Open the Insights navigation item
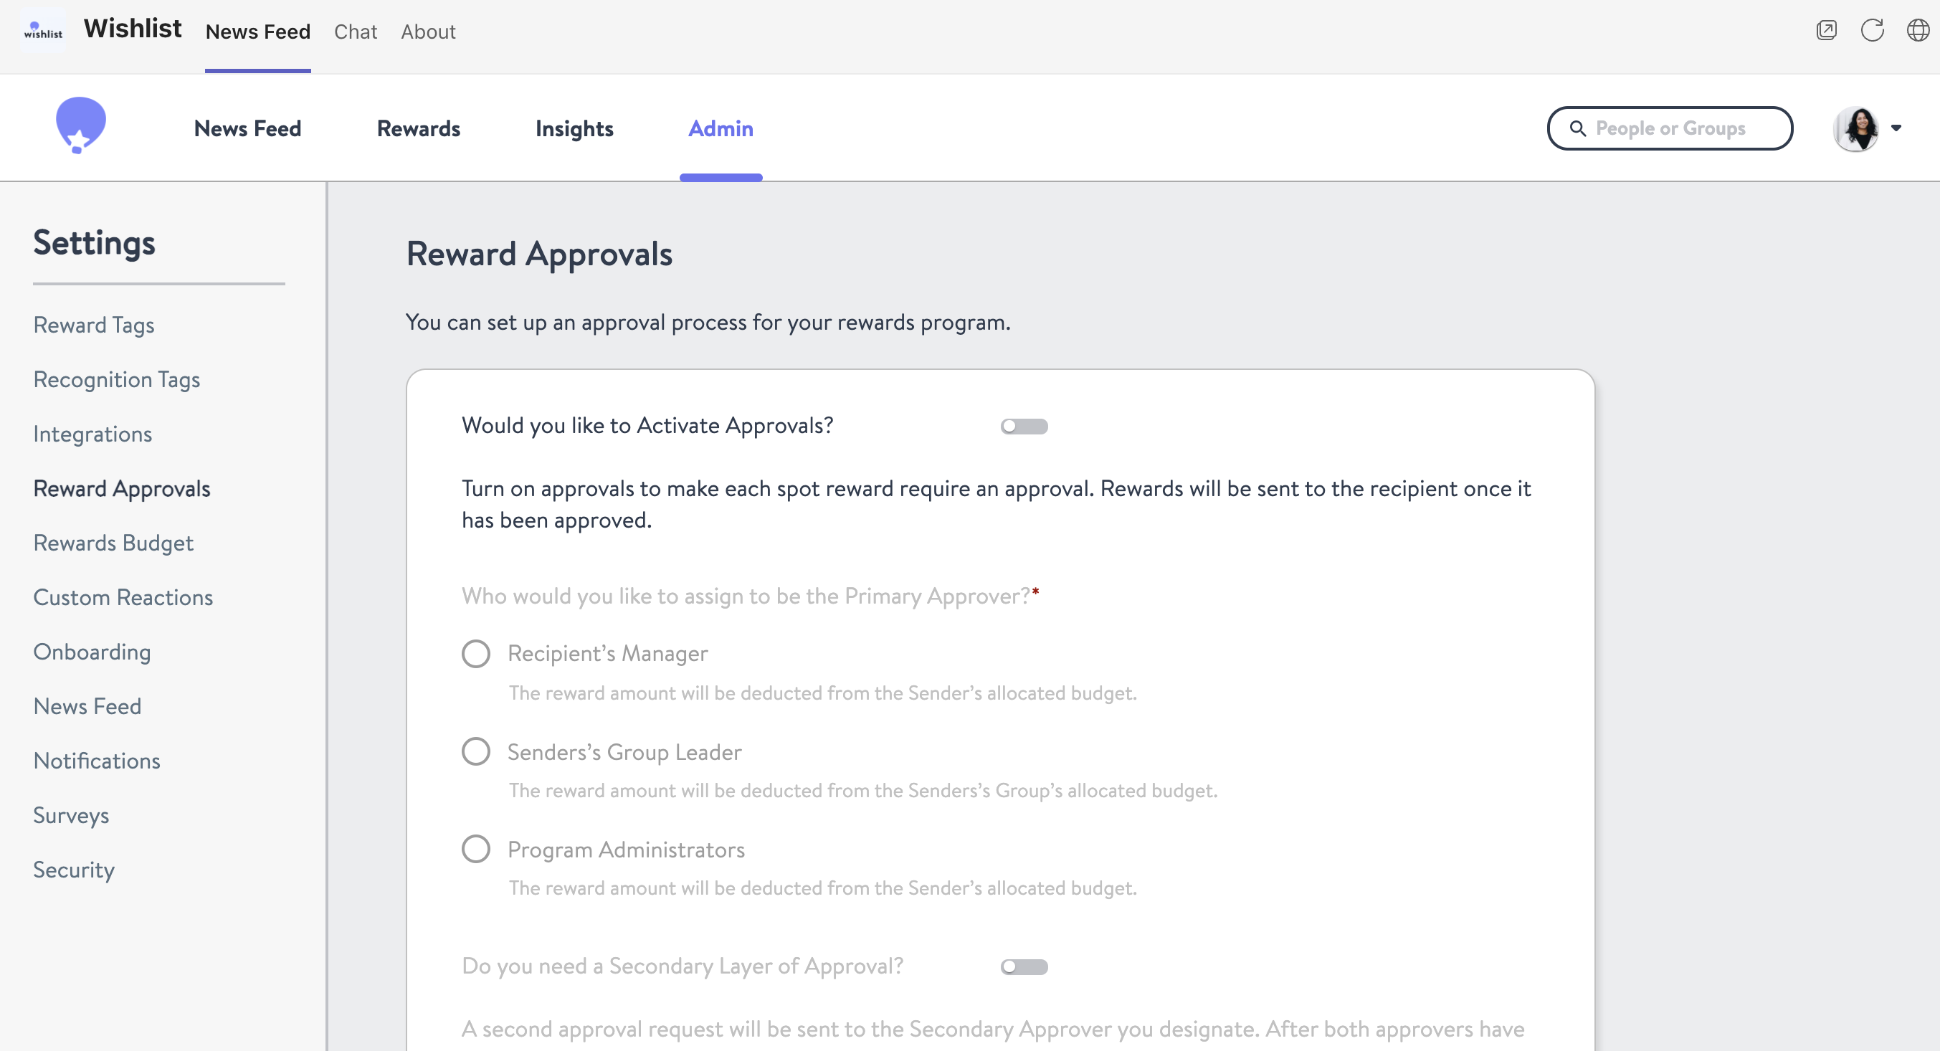This screenshot has height=1051, width=1940. point(575,129)
